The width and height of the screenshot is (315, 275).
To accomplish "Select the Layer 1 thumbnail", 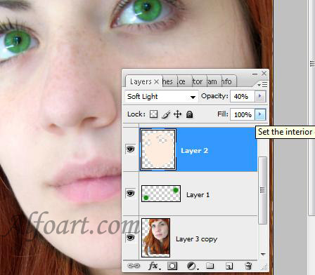I will [161, 194].
